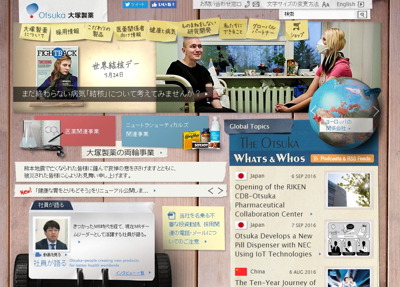Click the video camera 動画を見る icon
The width and height of the screenshot is (400, 287).
(x=38, y=254)
